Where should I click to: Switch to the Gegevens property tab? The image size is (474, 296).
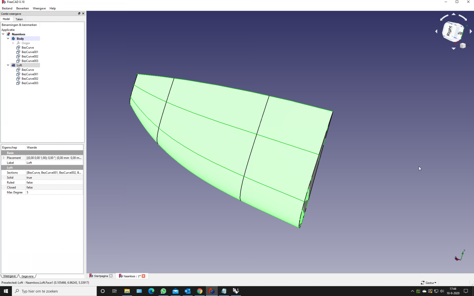point(28,276)
